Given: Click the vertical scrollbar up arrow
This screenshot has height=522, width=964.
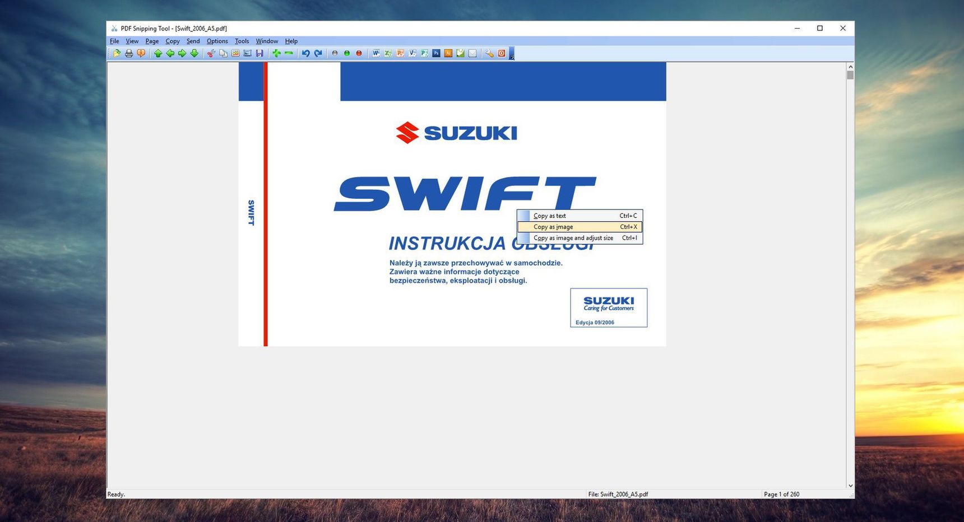Looking at the screenshot, I should tap(850, 66).
